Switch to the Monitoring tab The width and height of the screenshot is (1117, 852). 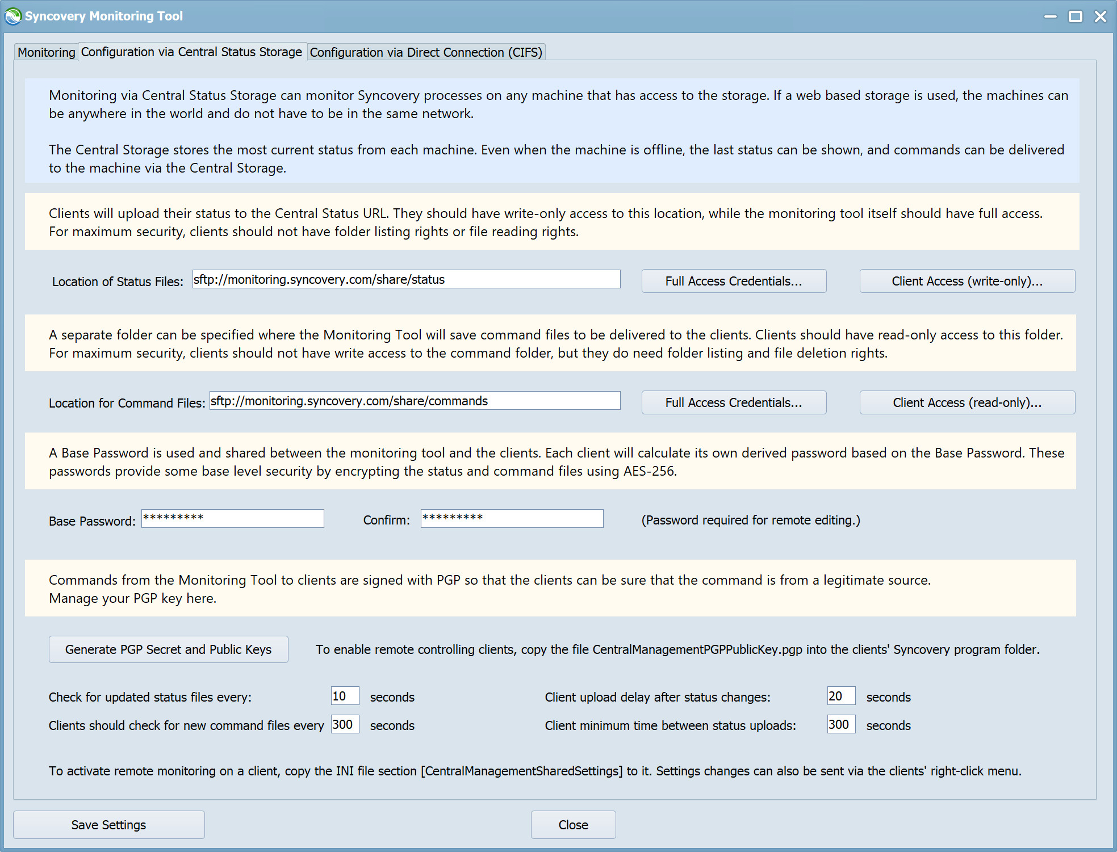click(x=46, y=52)
